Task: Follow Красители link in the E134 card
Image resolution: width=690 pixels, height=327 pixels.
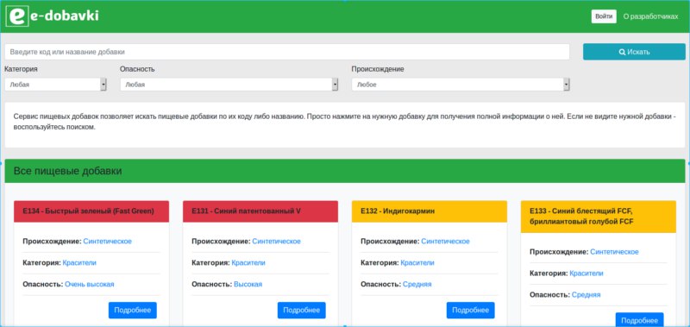Action: click(x=79, y=263)
